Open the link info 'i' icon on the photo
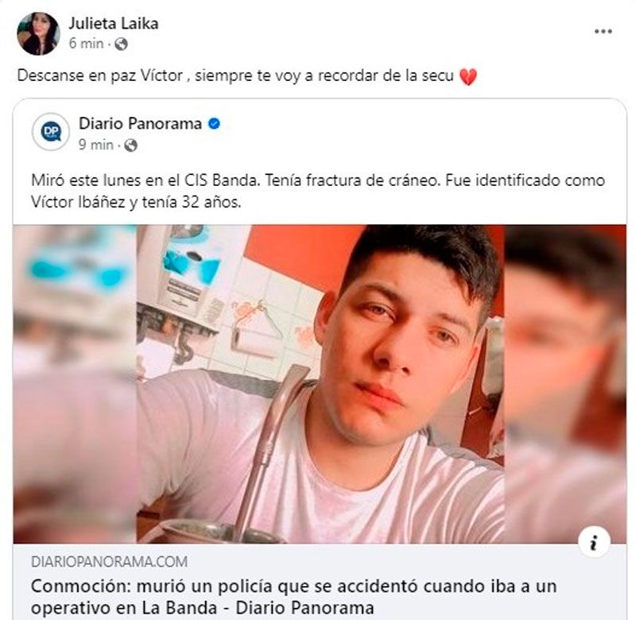The width and height of the screenshot is (636, 620). pos(594,543)
